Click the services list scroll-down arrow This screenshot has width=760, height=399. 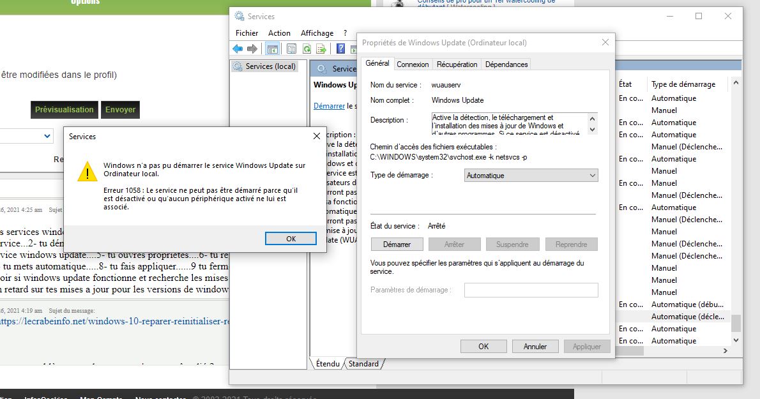pos(736,340)
